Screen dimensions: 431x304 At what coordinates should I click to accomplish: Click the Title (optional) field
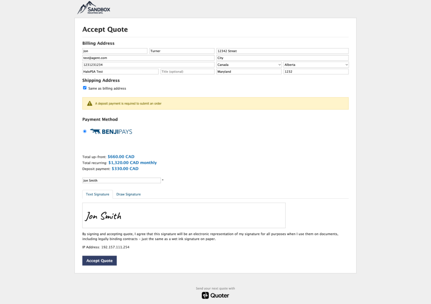point(187,72)
